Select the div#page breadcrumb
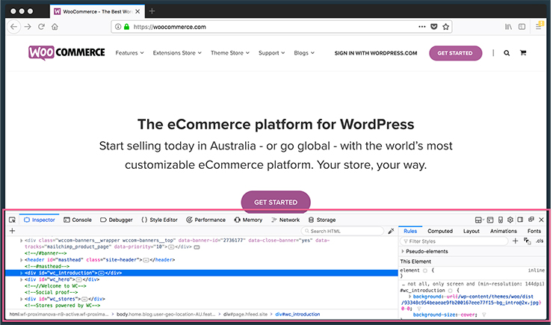The image size is (553, 325). coord(245,314)
